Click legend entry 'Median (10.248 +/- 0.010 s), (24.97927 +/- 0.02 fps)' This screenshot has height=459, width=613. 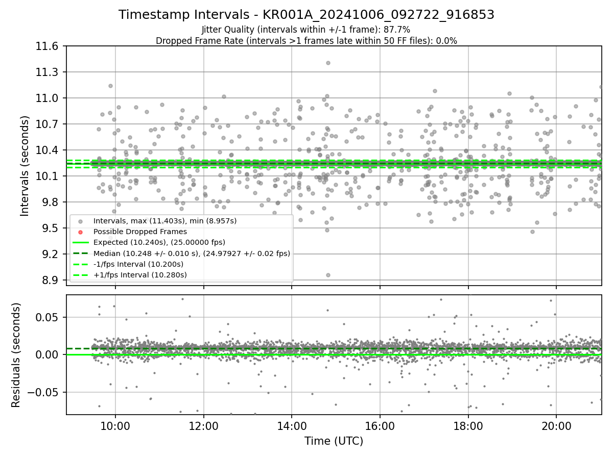pyautogui.click(x=192, y=253)
